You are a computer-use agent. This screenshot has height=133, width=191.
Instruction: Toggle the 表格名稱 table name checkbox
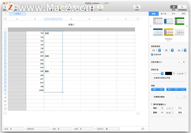click(152, 54)
